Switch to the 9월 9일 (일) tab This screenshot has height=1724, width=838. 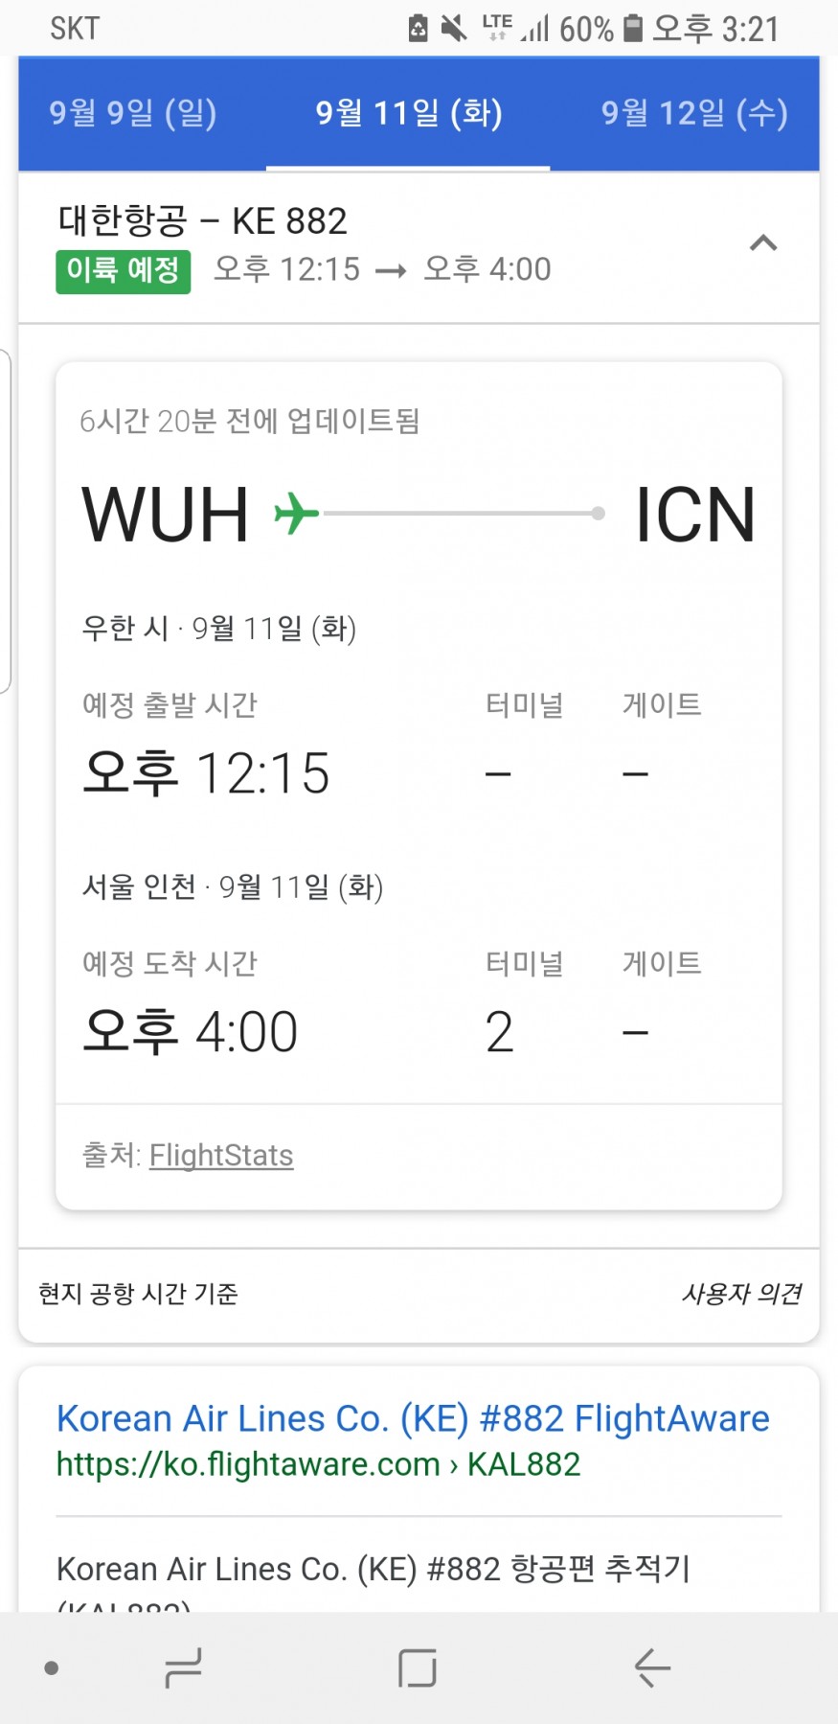tap(133, 113)
